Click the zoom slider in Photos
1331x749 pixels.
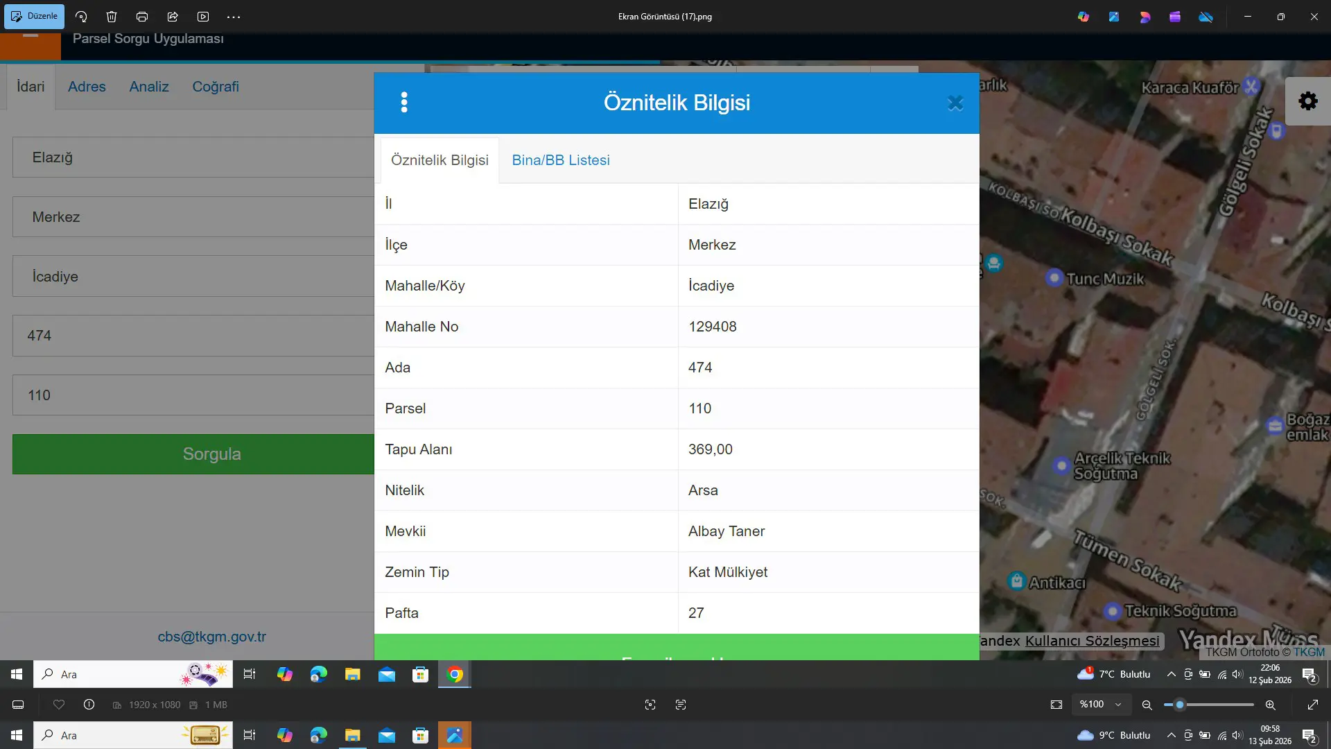[1209, 705]
